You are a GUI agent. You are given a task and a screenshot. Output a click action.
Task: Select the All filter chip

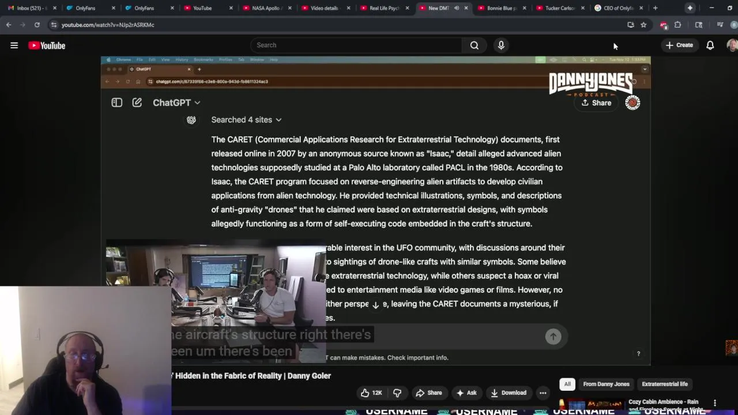click(567, 384)
